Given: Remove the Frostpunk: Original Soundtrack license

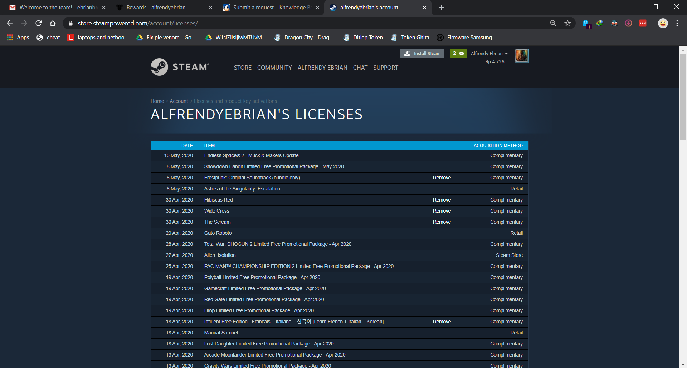Looking at the screenshot, I should coord(442,178).
